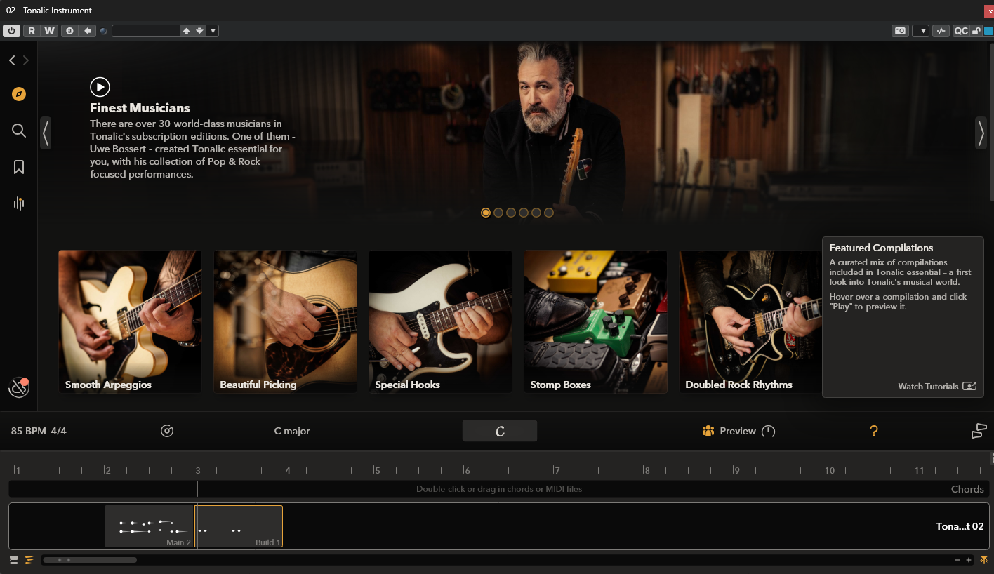
Task: Toggle the plugin power bypass button
Action: 12,31
